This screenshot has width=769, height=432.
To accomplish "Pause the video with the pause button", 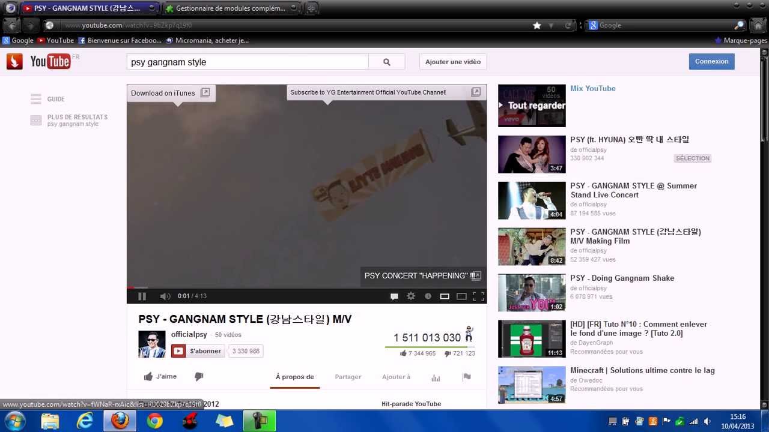I will [142, 296].
